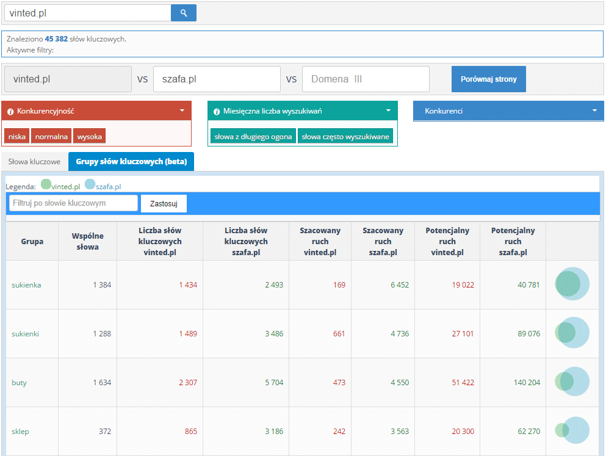The width and height of the screenshot is (606, 456).
Task: Click the magnifier search button
Action: pyautogui.click(x=184, y=13)
